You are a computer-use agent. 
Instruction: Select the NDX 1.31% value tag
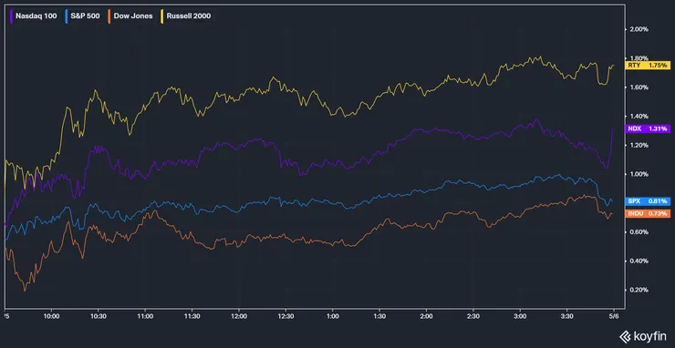648,128
